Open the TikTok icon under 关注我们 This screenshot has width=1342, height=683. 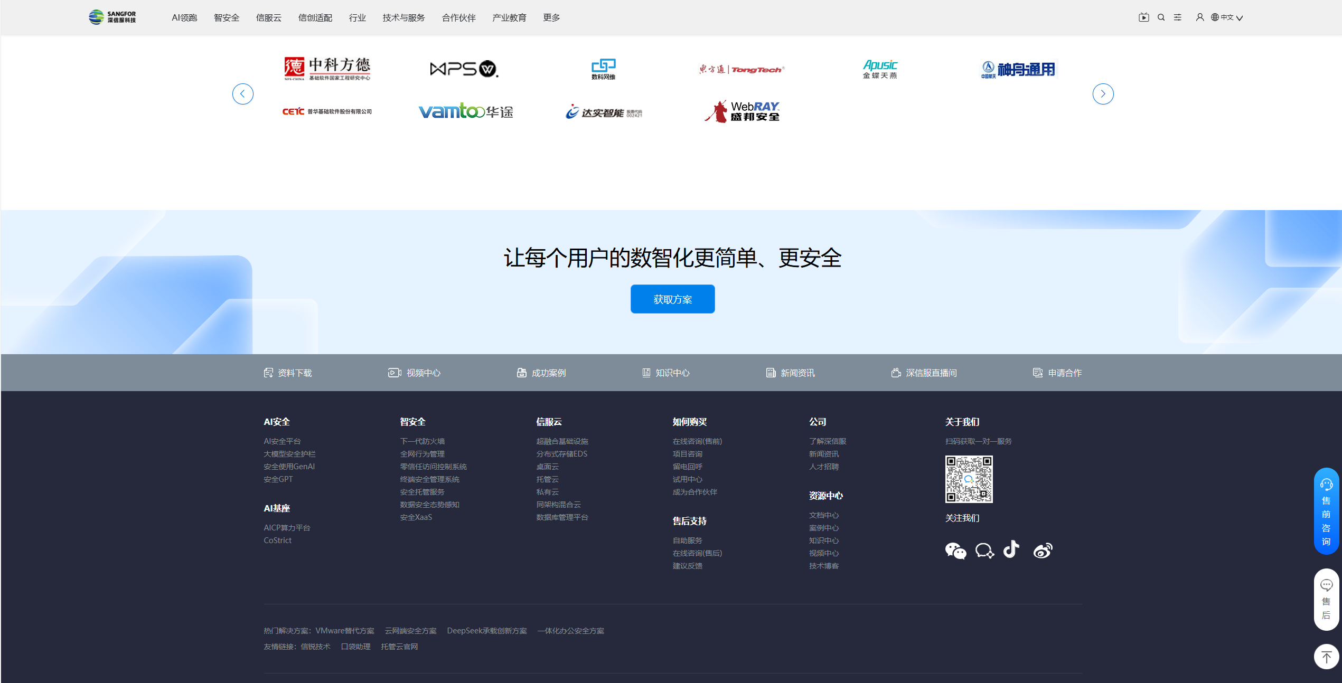tap(1011, 549)
